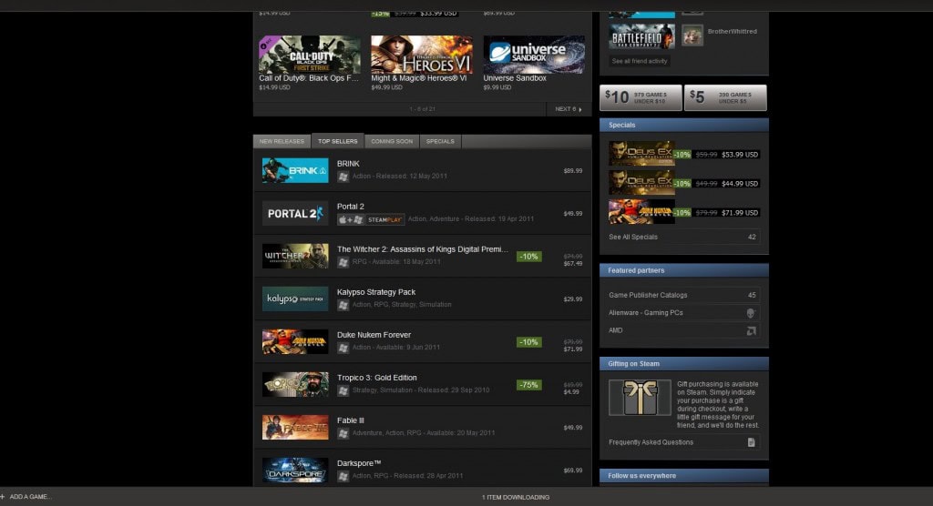Switch to the Coming Soon tab

point(392,141)
